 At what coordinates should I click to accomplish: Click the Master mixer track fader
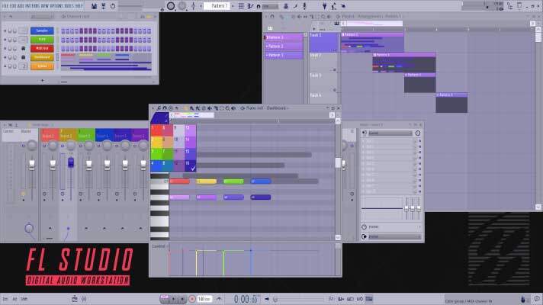tap(32, 165)
